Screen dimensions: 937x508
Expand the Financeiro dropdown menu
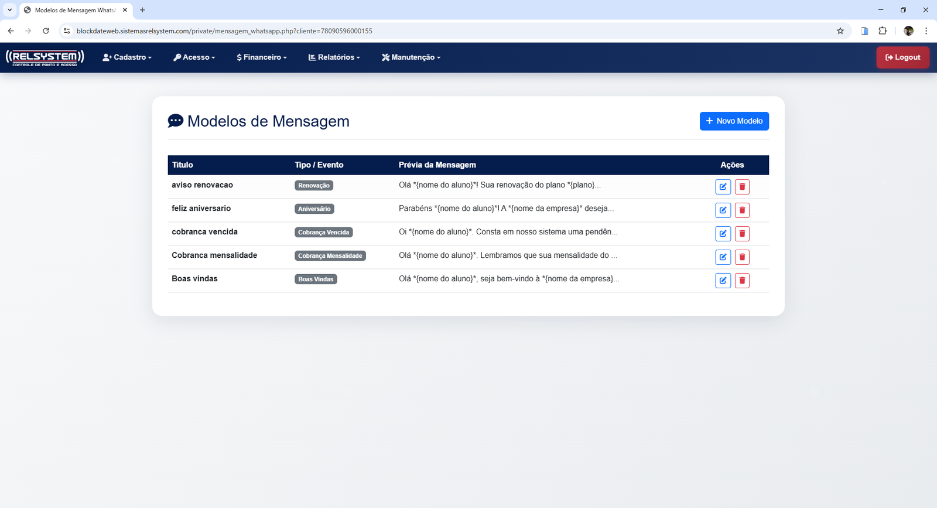[262, 57]
